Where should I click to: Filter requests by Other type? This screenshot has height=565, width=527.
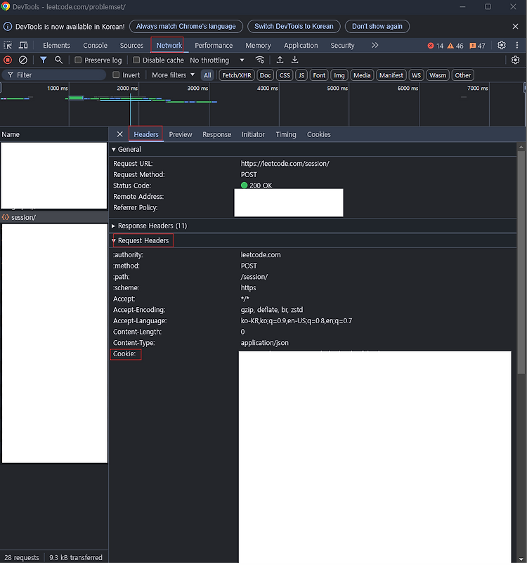click(462, 75)
